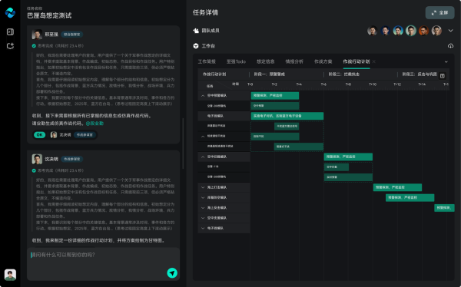
Task: Expand the 岸基防空编队 row
Action: pyautogui.click(x=203, y=197)
